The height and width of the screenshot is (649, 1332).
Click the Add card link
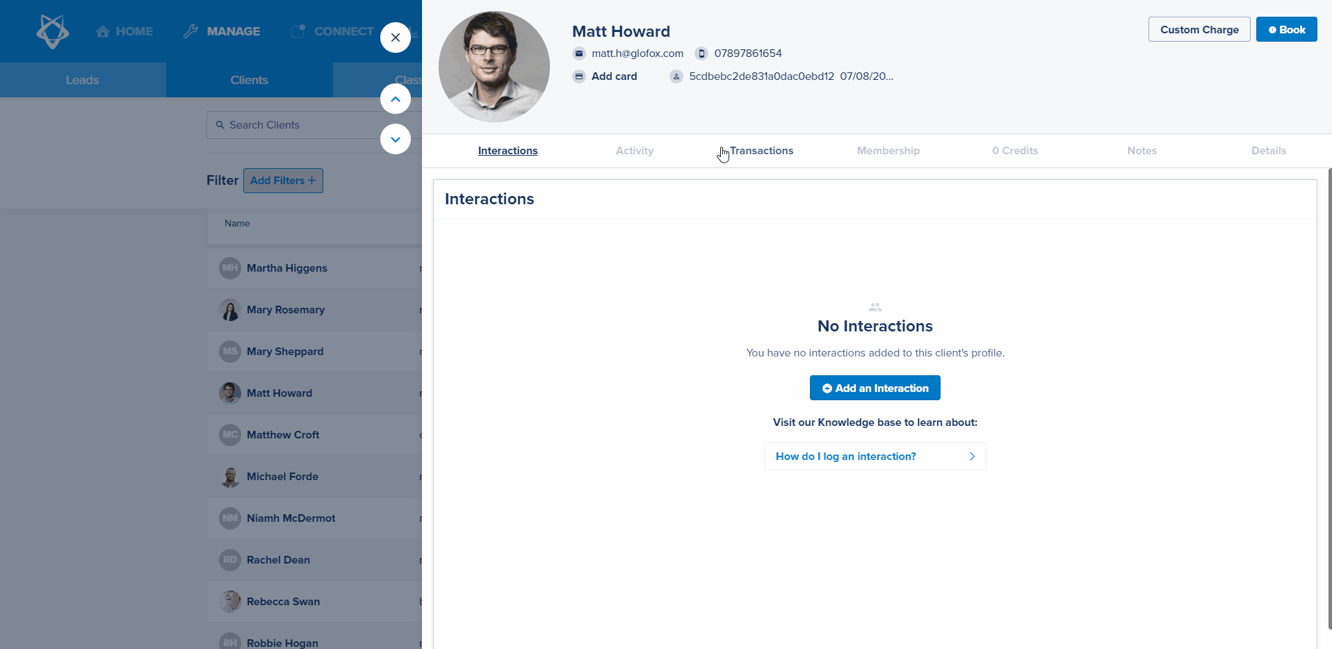(615, 76)
